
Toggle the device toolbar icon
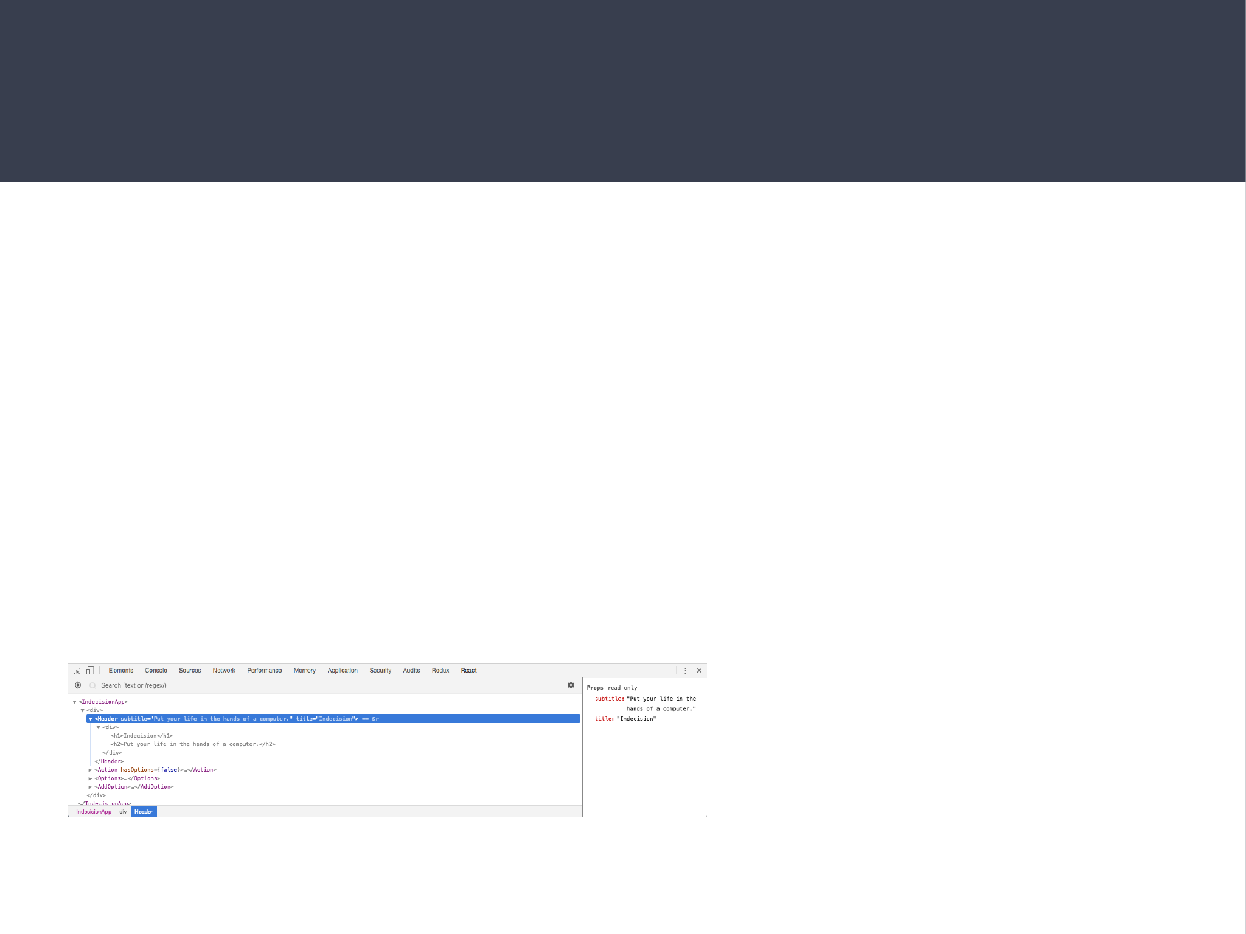[x=89, y=671]
